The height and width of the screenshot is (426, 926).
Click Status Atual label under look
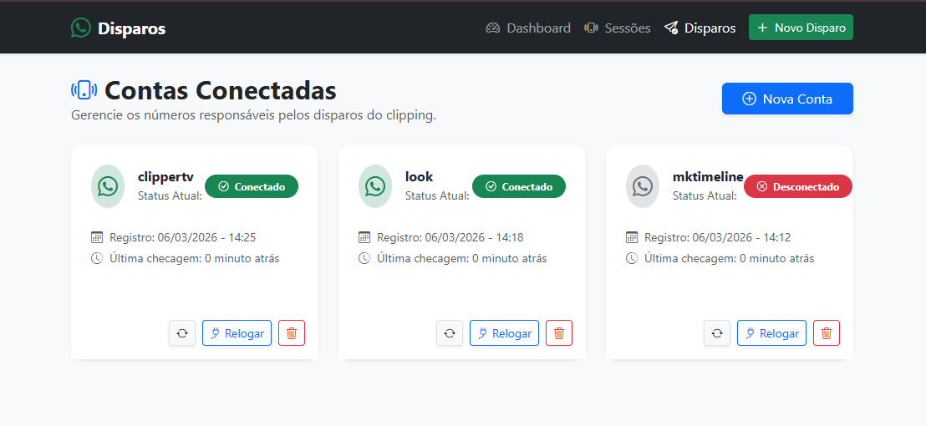pos(438,195)
